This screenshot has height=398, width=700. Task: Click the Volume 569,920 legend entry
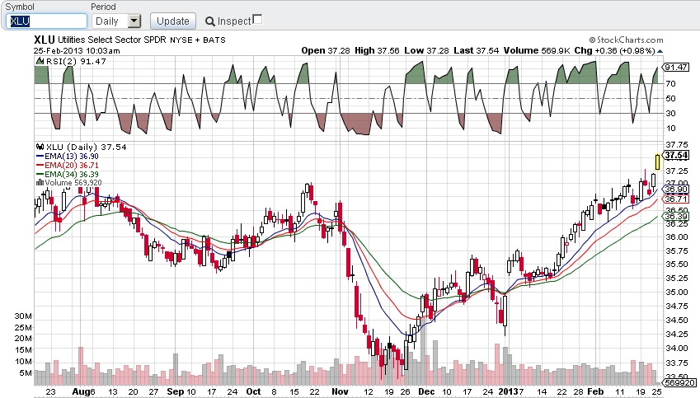pyautogui.click(x=68, y=182)
